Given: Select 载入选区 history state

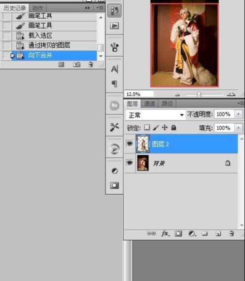Looking at the screenshot, I should [54, 35].
